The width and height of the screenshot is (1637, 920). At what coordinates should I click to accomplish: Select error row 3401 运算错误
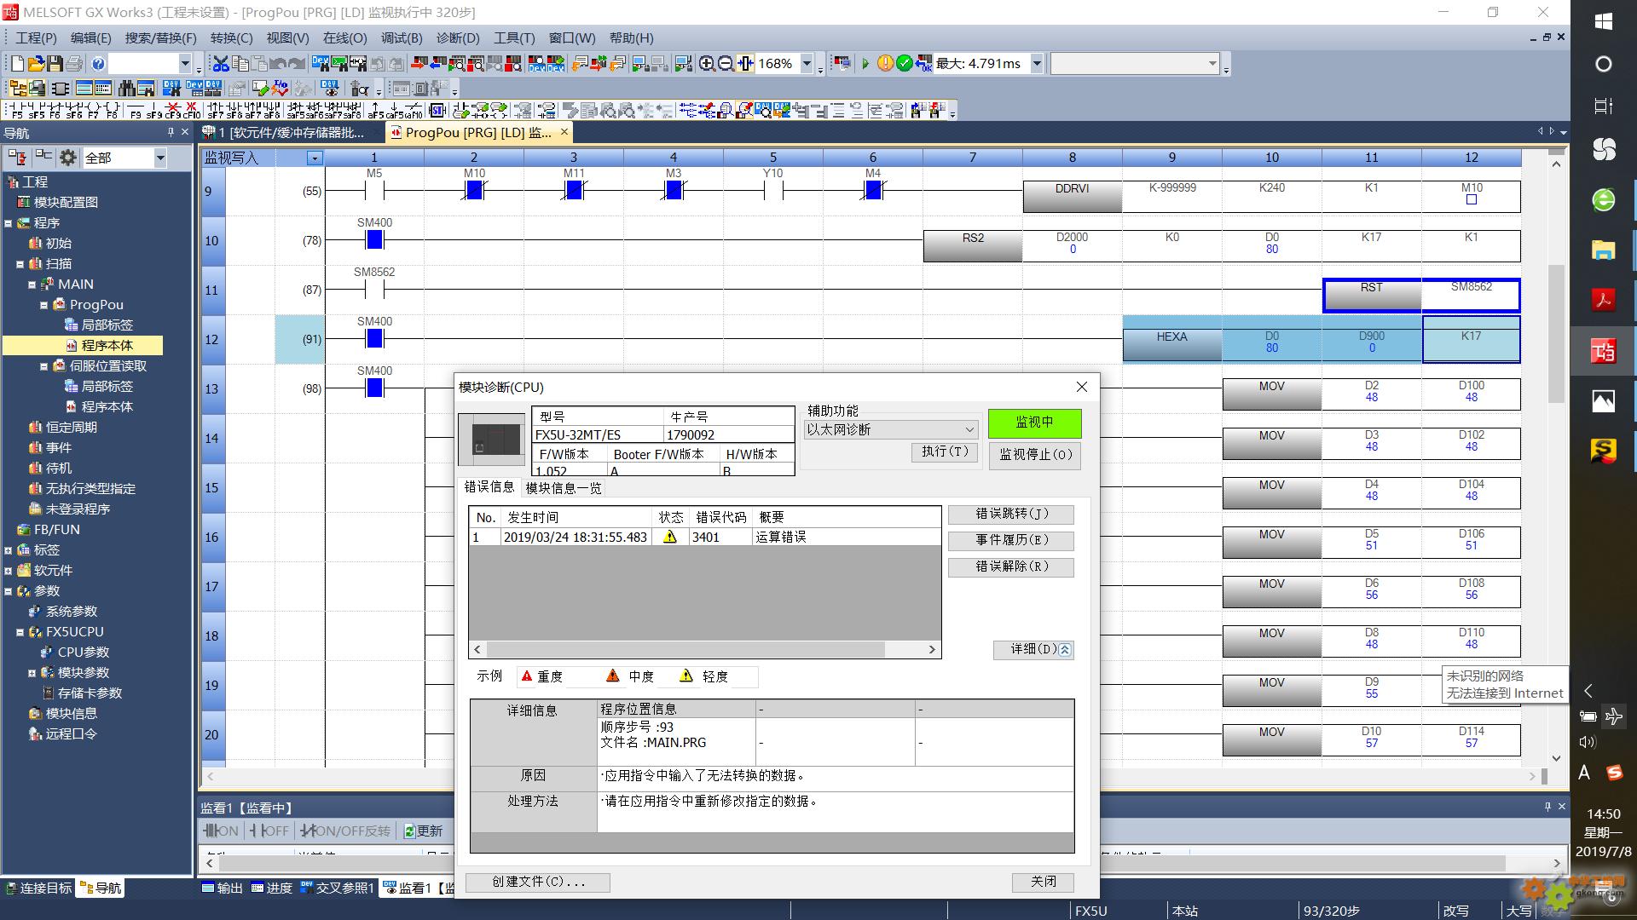coord(704,538)
